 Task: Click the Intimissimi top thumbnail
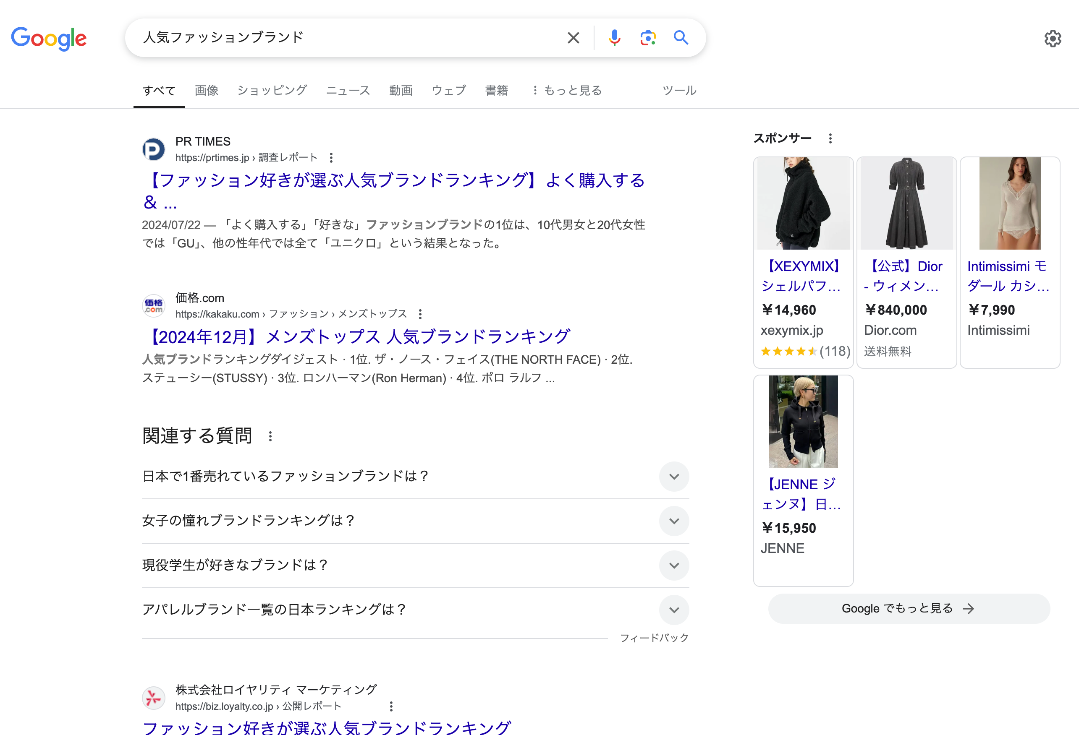click(x=1010, y=203)
